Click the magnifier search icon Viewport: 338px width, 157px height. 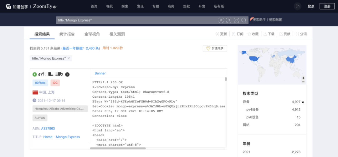244,20
